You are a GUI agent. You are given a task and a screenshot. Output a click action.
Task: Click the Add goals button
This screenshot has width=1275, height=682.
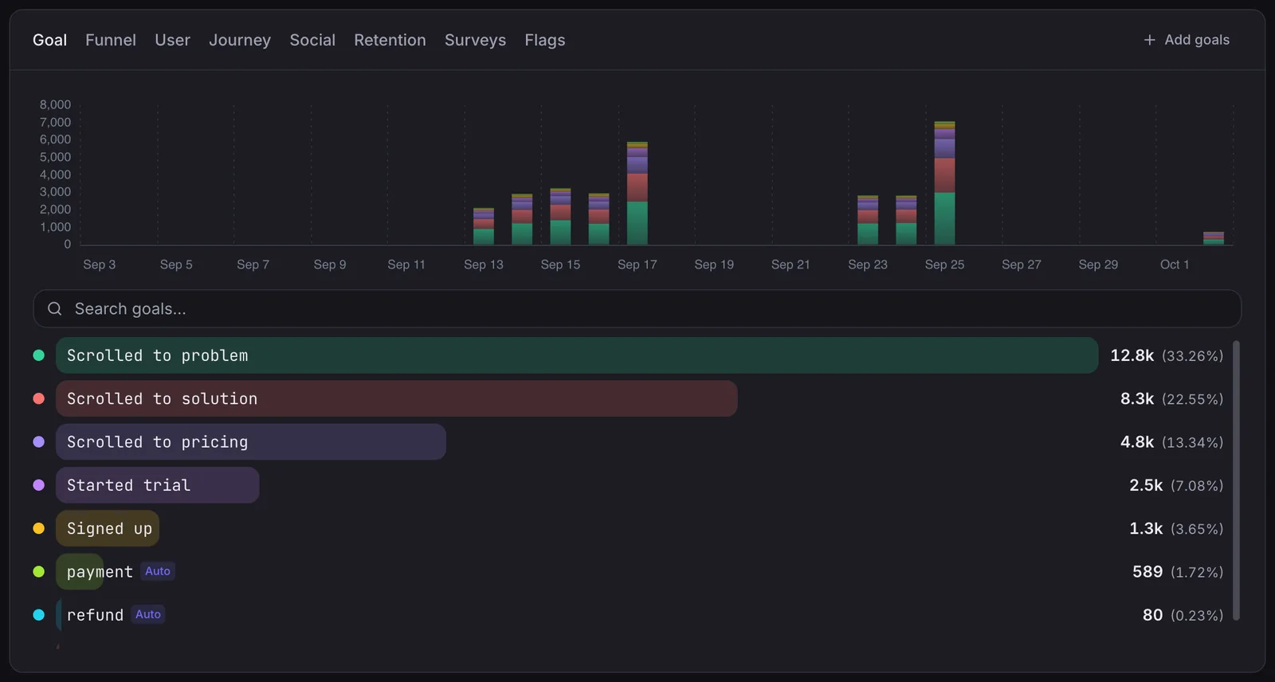(x=1187, y=40)
